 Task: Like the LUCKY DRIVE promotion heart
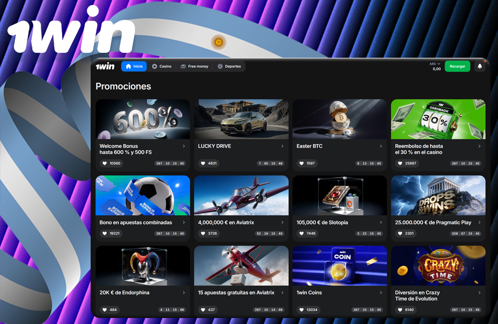point(203,163)
